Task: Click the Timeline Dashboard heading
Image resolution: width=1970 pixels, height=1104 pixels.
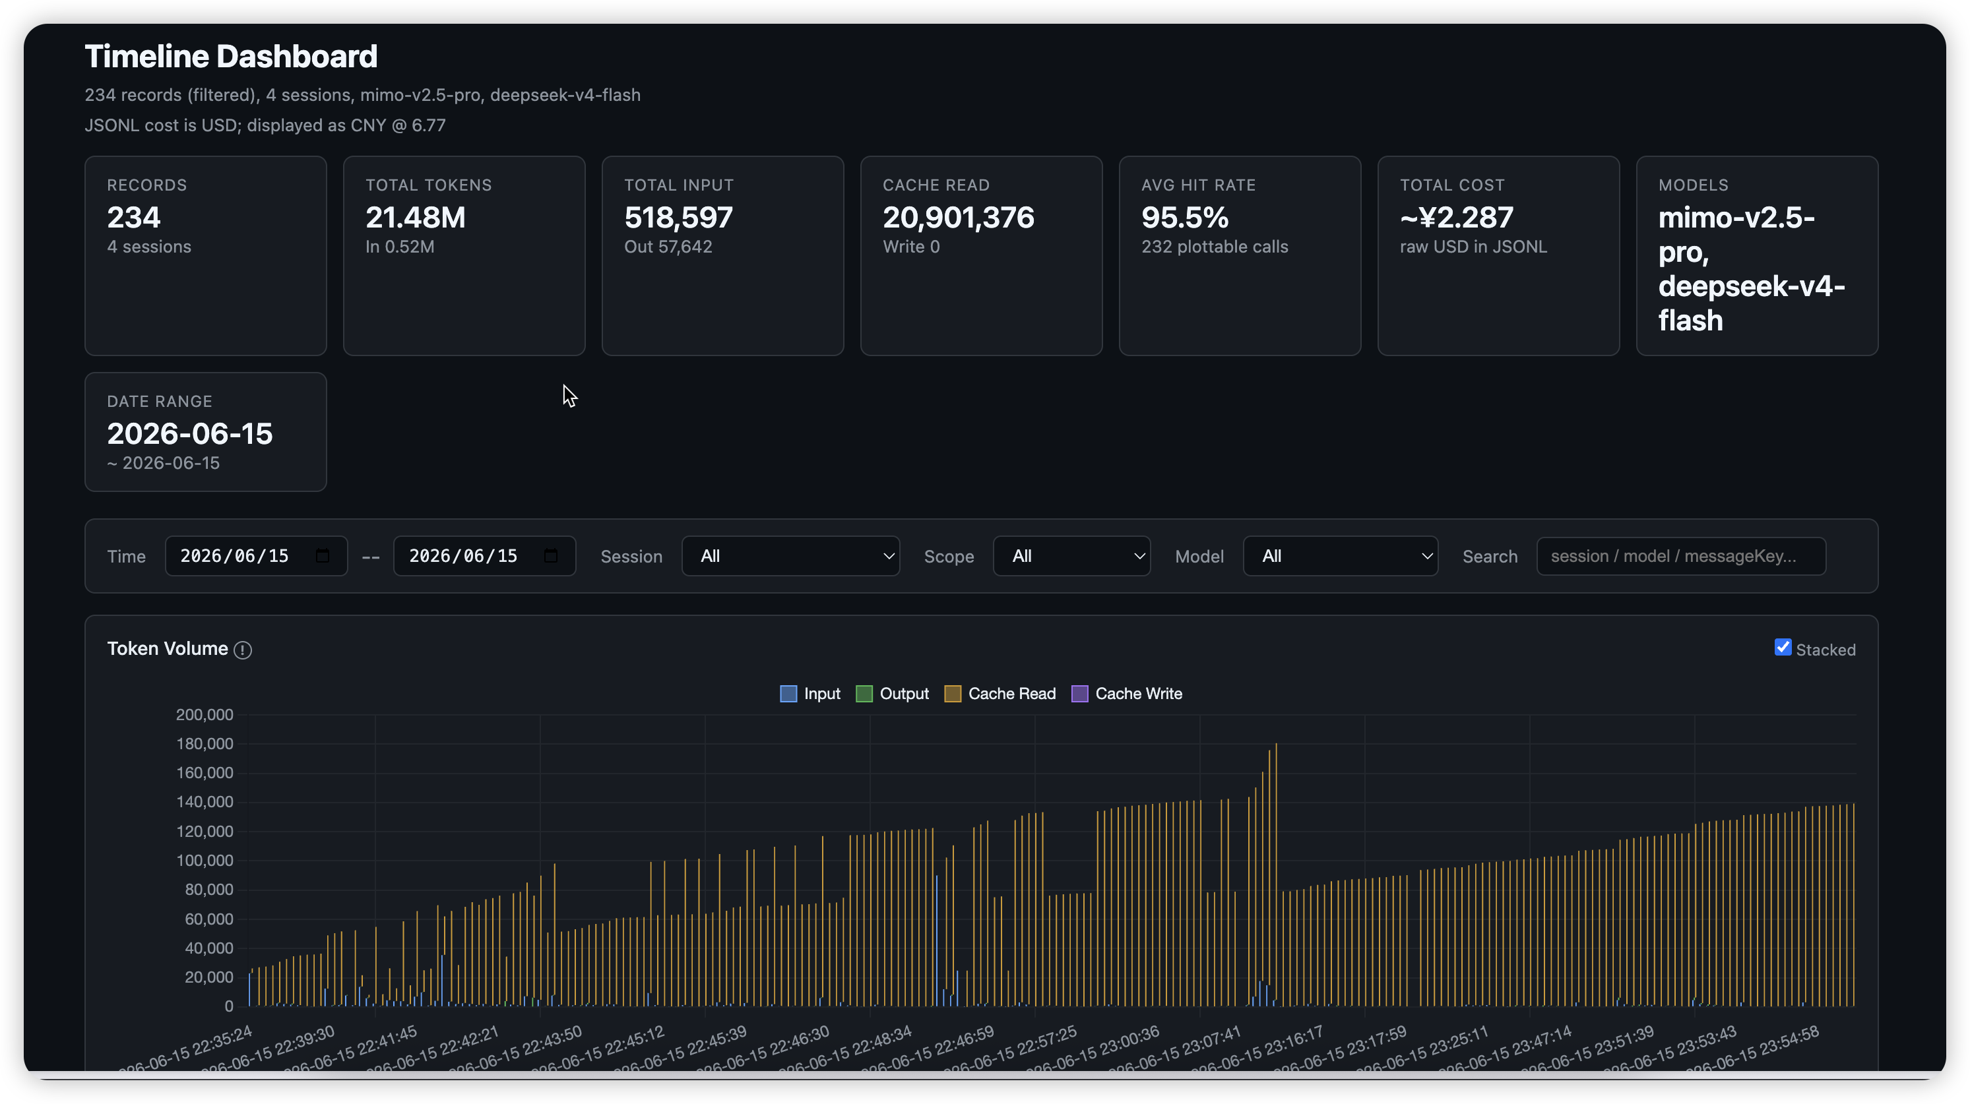Action: point(231,57)
